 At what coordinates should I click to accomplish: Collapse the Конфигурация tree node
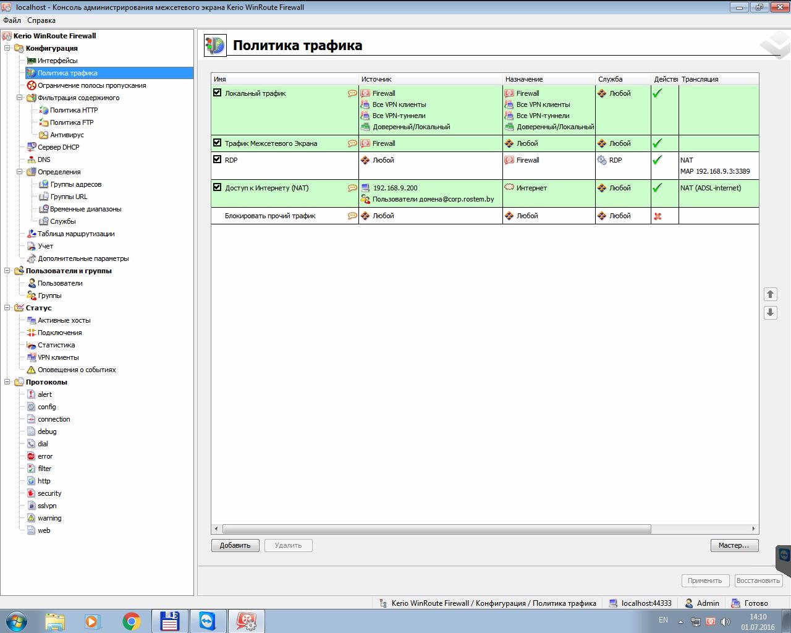[7, 48]
